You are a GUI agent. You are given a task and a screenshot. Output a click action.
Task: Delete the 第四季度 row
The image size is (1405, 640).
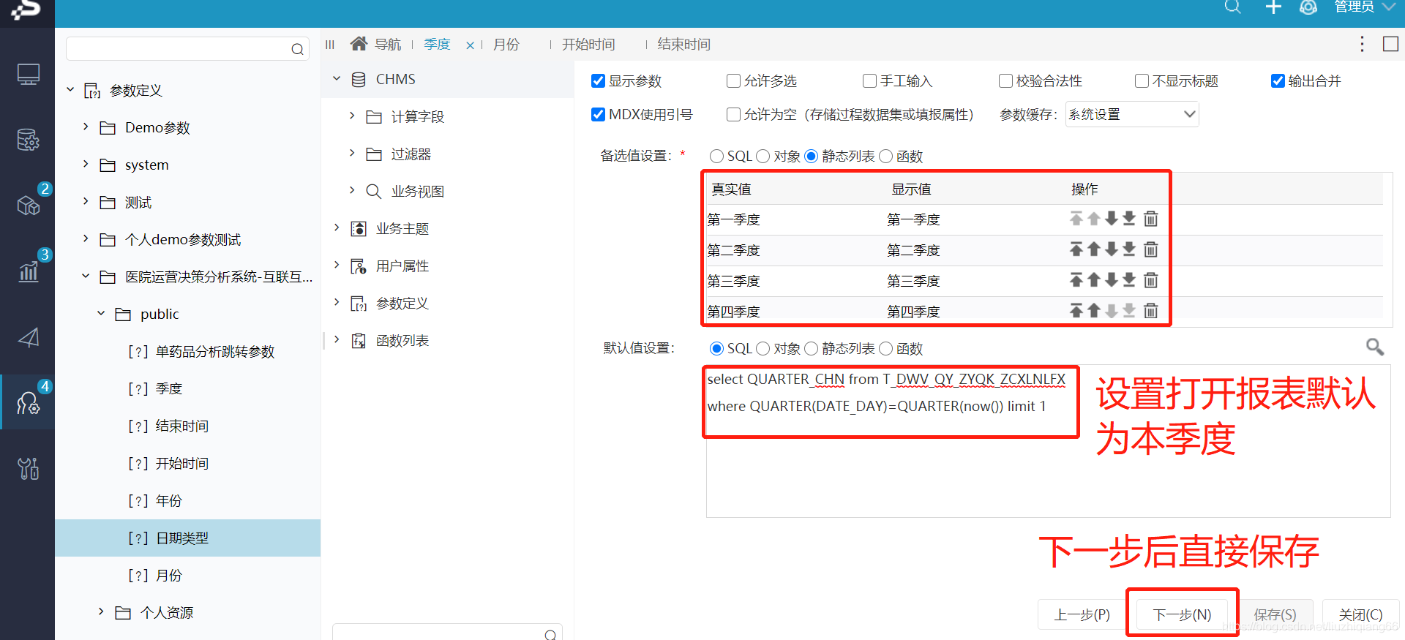1151,311
